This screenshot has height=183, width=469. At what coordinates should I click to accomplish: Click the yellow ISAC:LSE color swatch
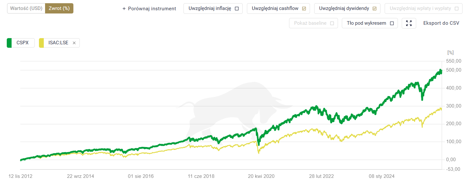click(x=42, y=43)
